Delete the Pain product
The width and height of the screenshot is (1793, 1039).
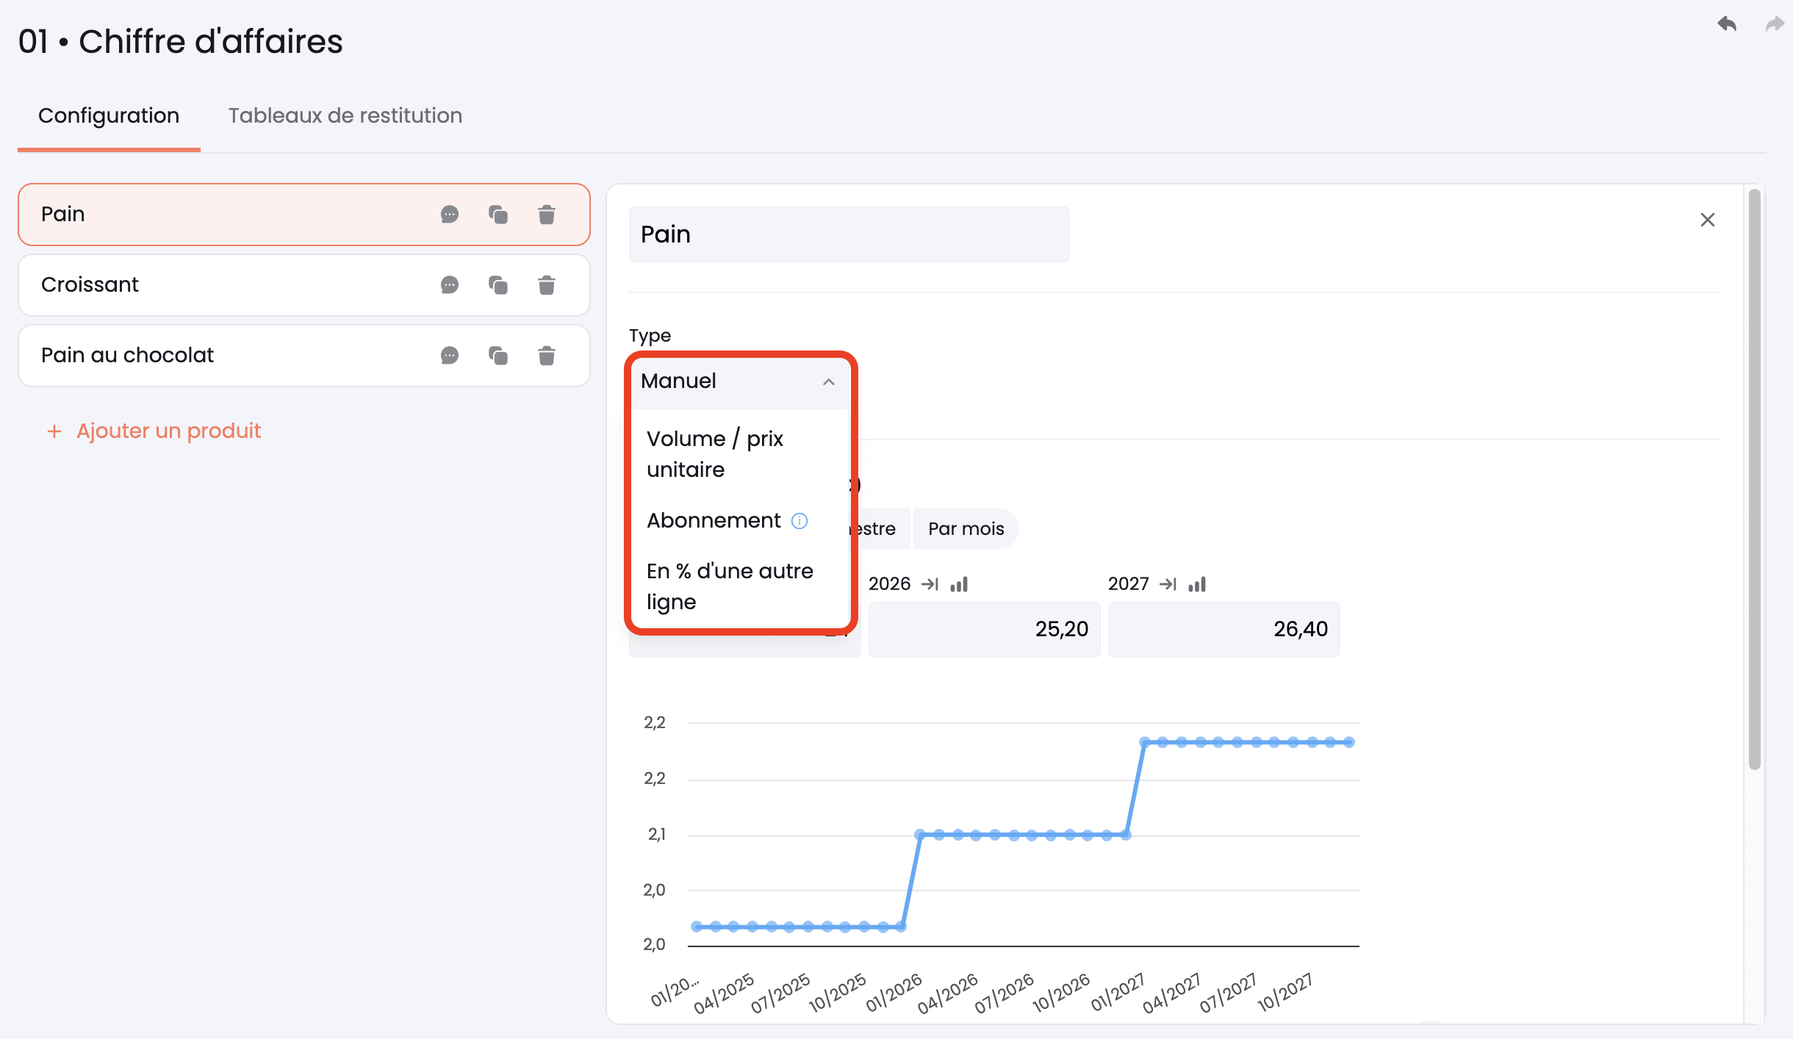pyautogui.click(x=547, y=215)
